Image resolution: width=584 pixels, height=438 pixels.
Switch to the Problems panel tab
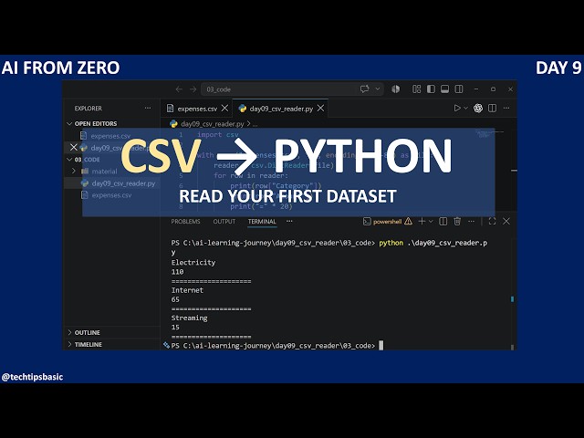185,222
